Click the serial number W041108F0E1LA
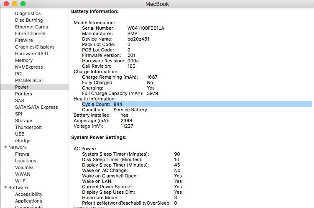Viewport: 314px width, 208px height. pyautogui.click(x=146, y=28)
